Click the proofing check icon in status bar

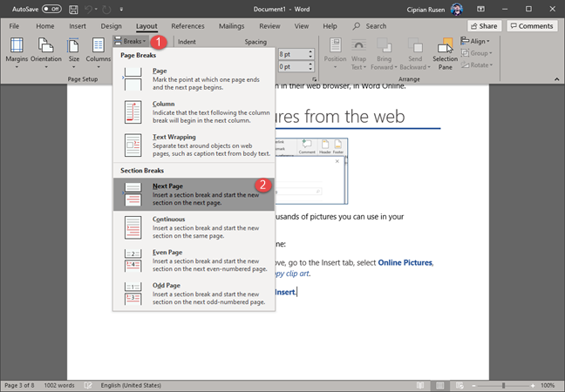pos(88,386)
